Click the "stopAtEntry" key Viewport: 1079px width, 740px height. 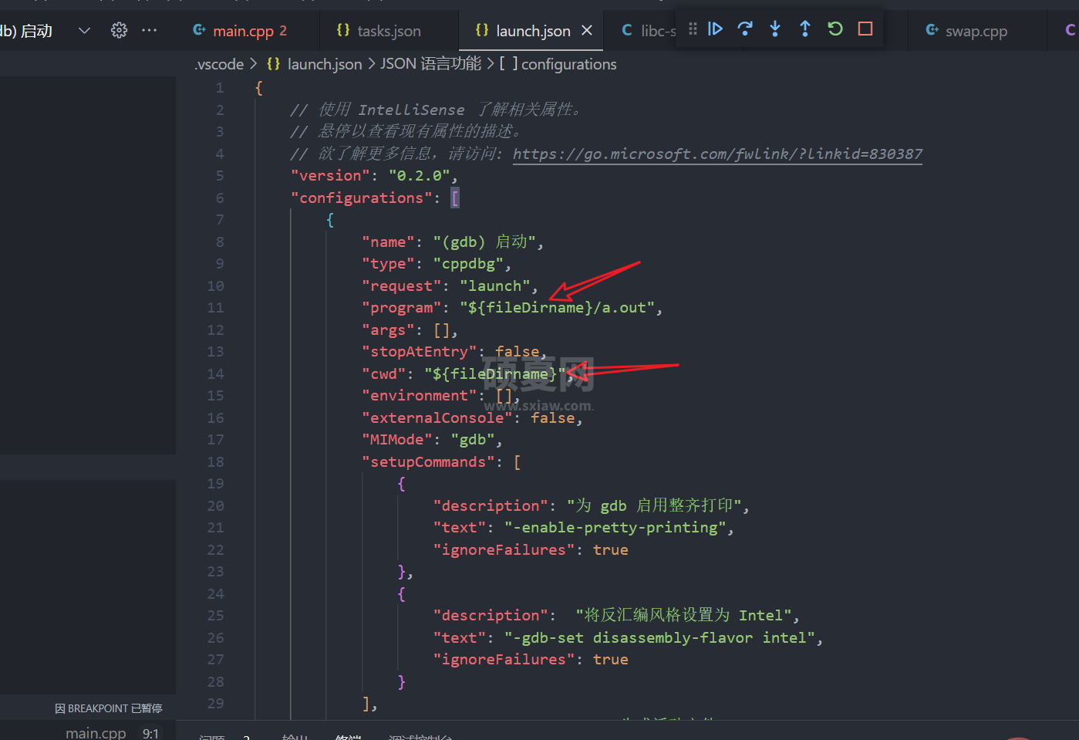coord(420,352)
